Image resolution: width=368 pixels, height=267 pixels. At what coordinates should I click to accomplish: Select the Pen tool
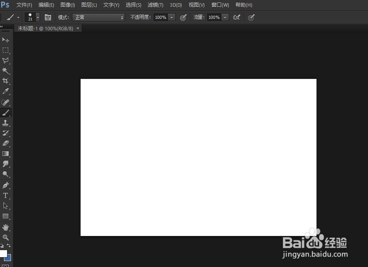click(6, 185)
